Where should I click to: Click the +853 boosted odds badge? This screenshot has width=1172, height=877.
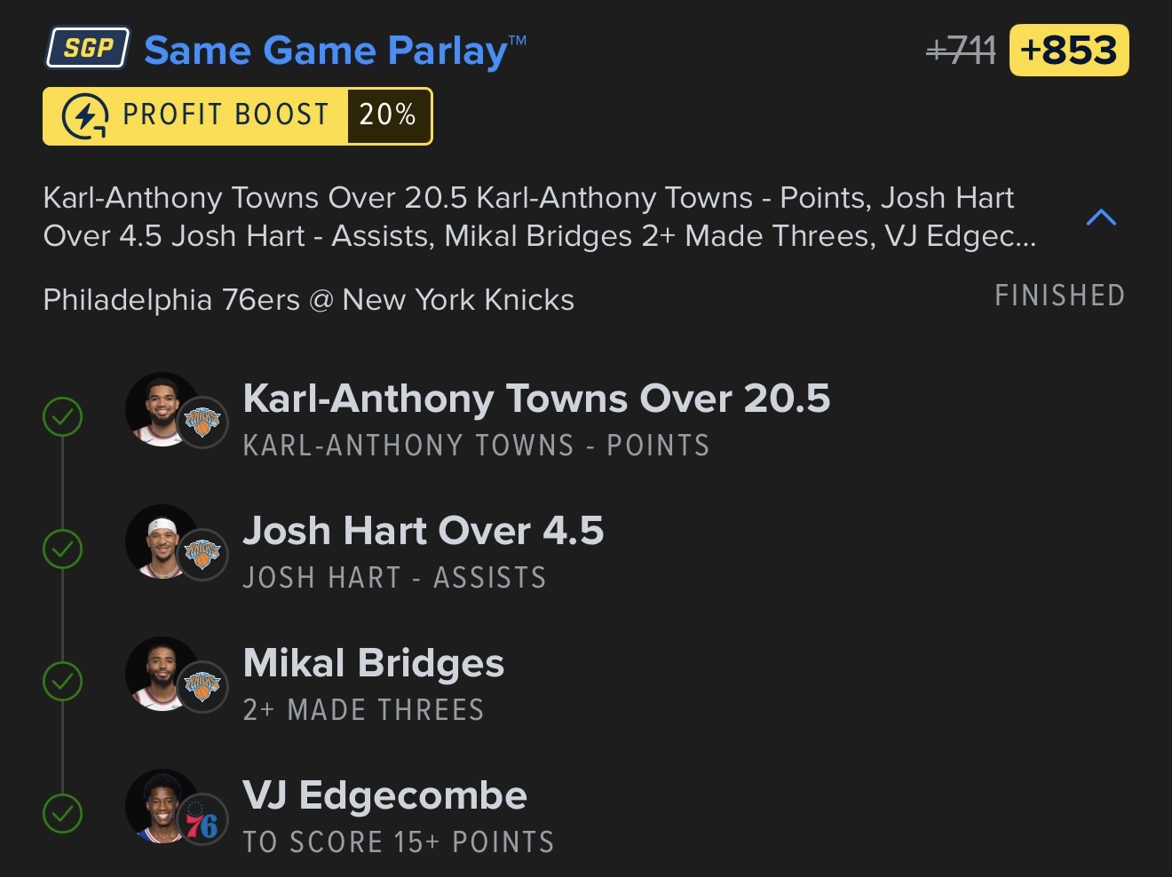click(1069, 51)
